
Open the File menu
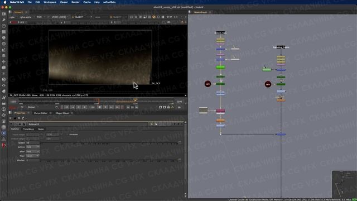30,2
